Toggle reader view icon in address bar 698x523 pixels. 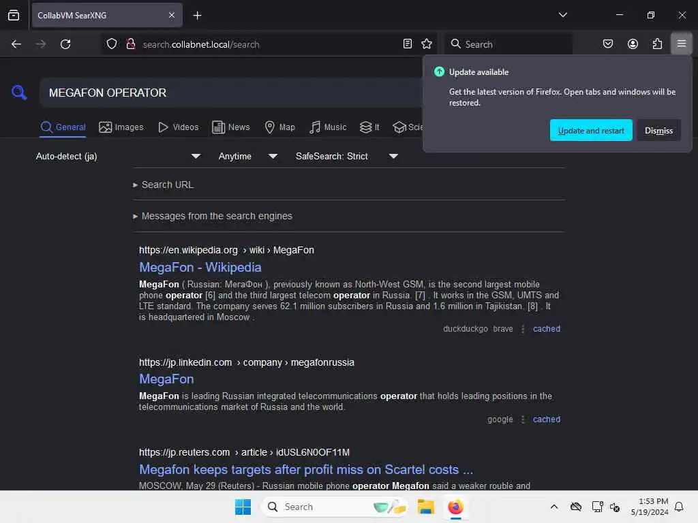(408, 44)
